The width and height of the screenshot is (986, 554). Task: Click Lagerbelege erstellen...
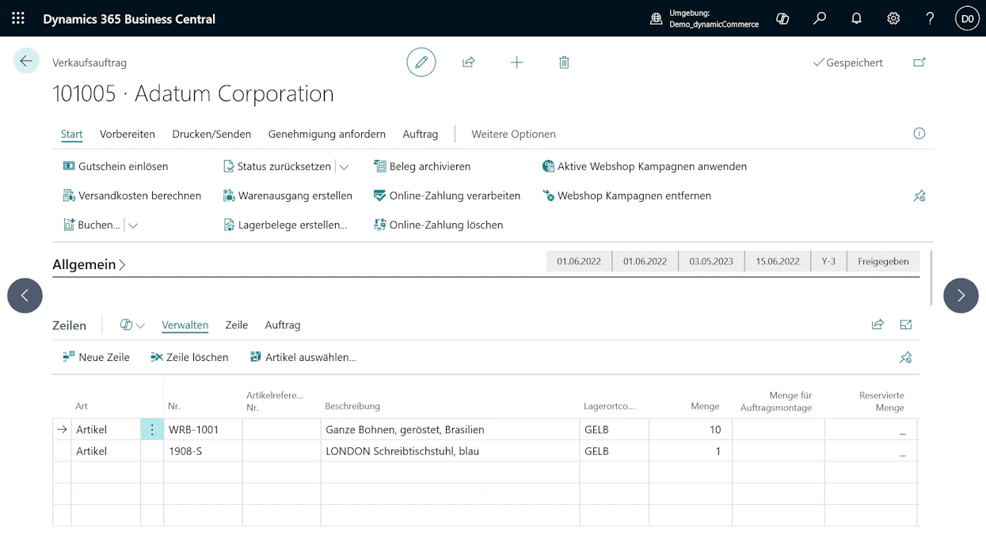pos(285,225)
